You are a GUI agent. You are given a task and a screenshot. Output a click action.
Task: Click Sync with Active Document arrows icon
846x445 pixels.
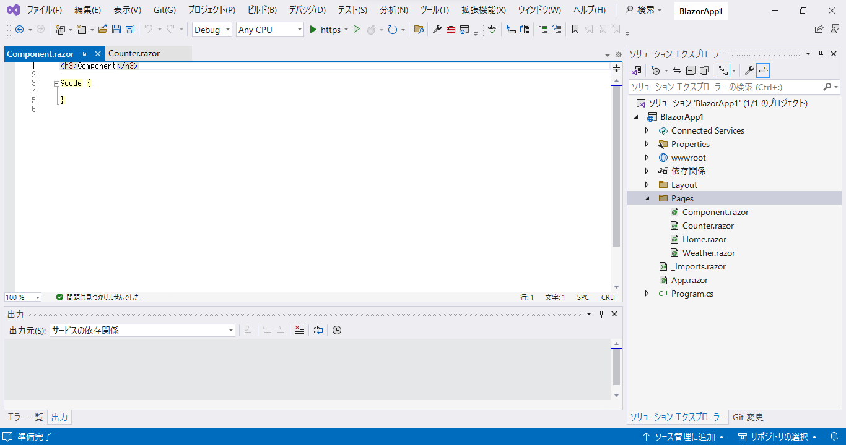coord(677,70)
